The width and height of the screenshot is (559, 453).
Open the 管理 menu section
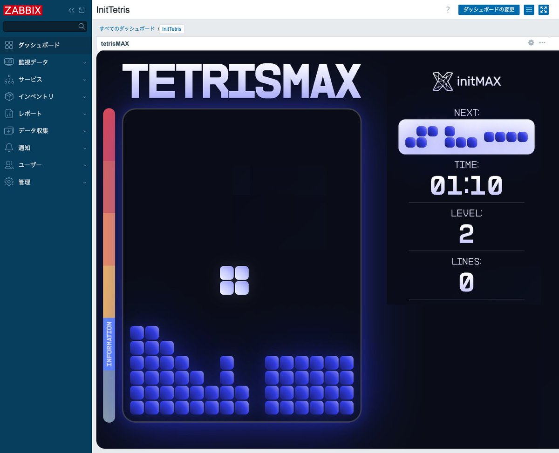click(x=46, y=183)
